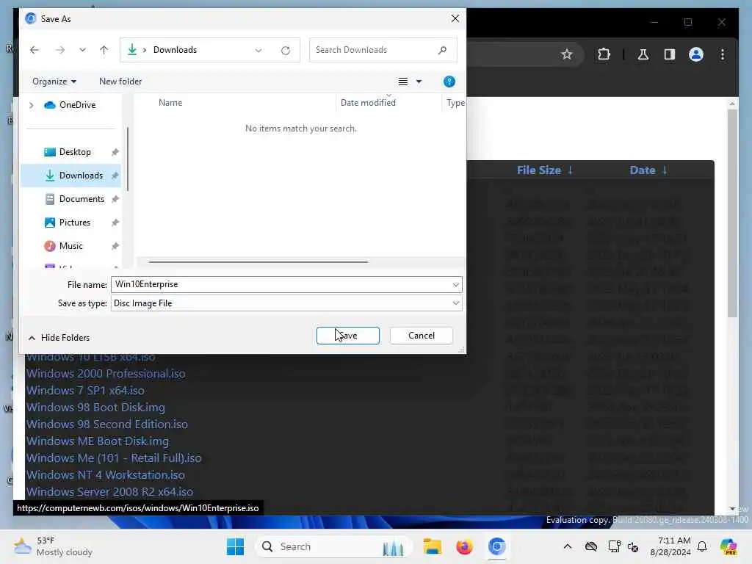The width and height of the screenshot is (752, 564).
Task: Open Windows NT 4 Workstation.iso link
Action: pos(106,475)
